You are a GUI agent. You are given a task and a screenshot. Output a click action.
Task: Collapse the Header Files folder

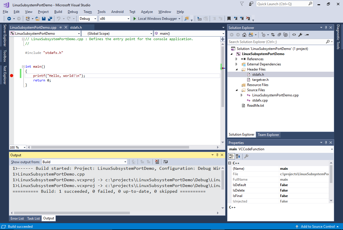pos(237,69)
